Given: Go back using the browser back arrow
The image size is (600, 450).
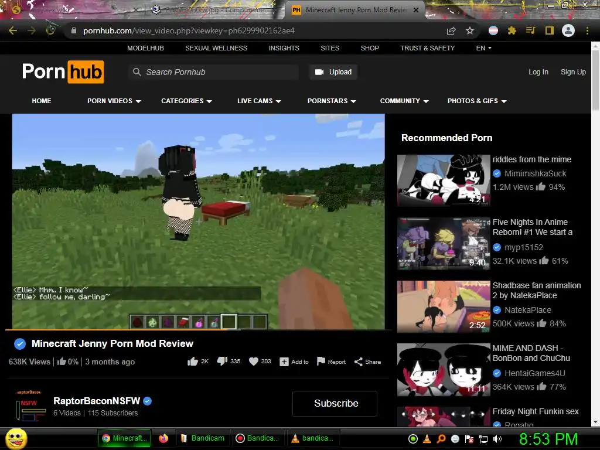Looking at the screenshot, I should [13, 30].
